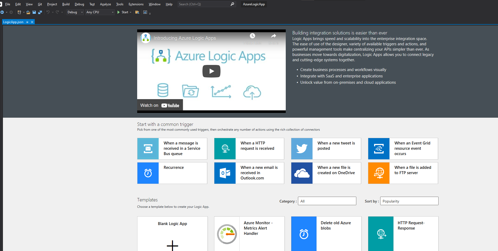Click the Azure Logic Apps channel avatar
The image size is (498, 251).
pyautogui.click(x=146, y=38)
